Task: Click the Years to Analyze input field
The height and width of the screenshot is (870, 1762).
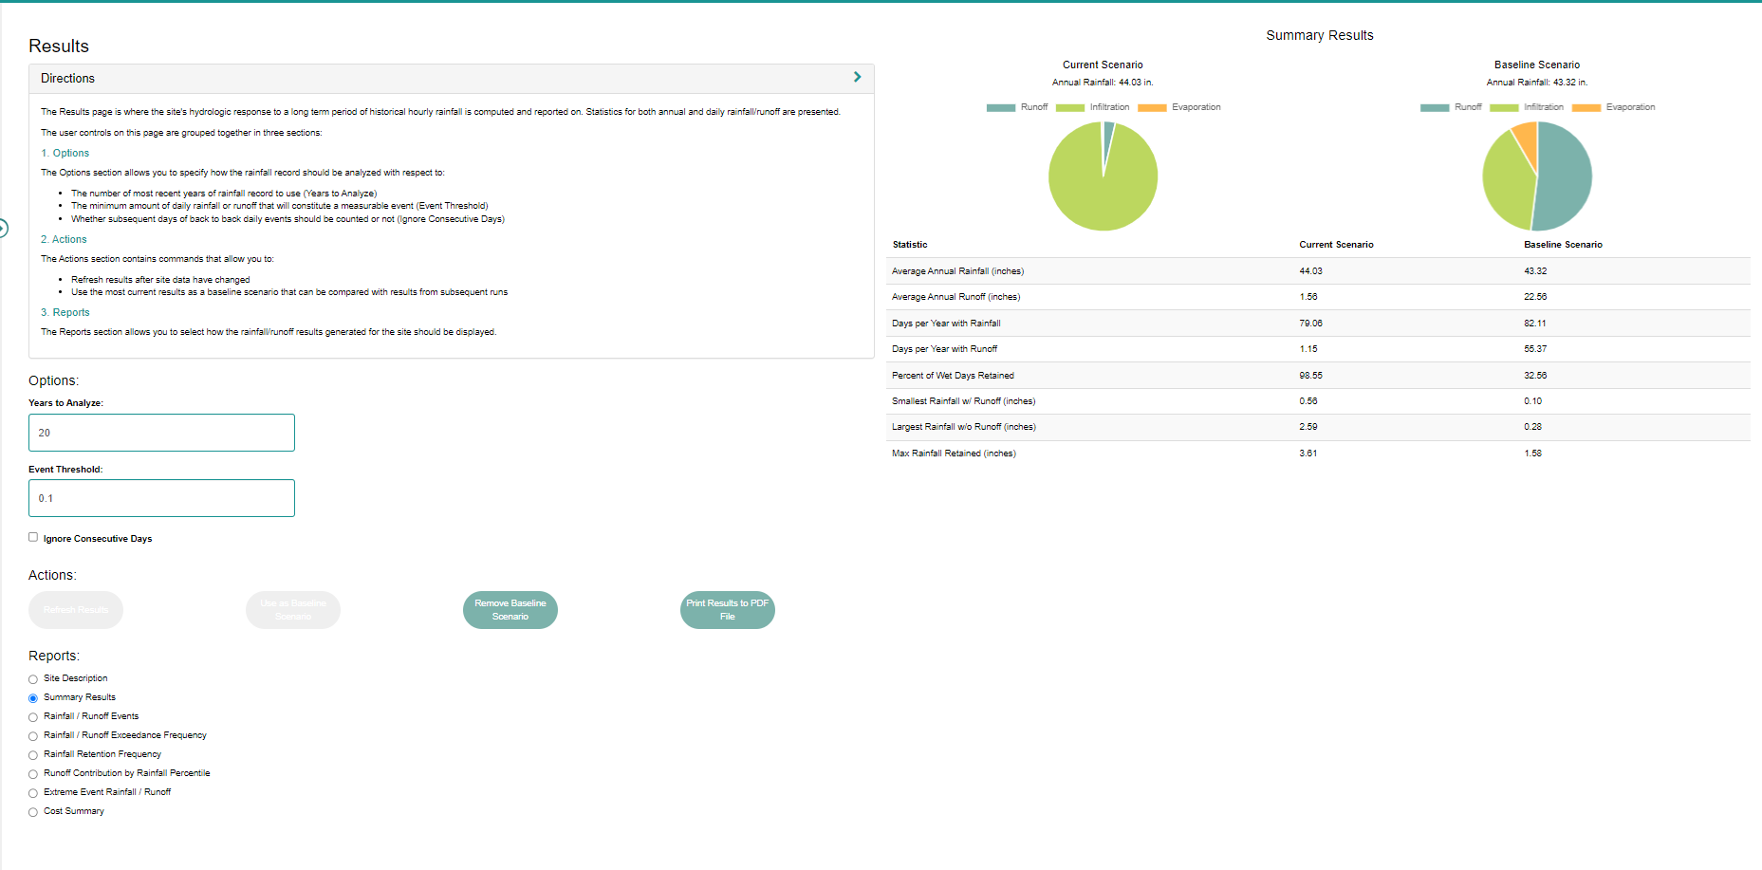Action: pos(161,433)
